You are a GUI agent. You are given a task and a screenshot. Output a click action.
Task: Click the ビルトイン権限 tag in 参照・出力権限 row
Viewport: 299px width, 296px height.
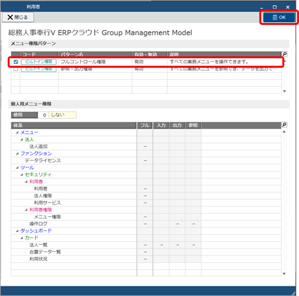pos(38,69)
